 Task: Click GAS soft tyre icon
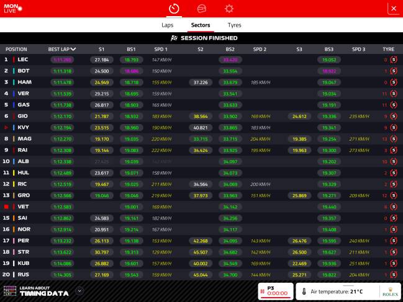click(394, 105)
